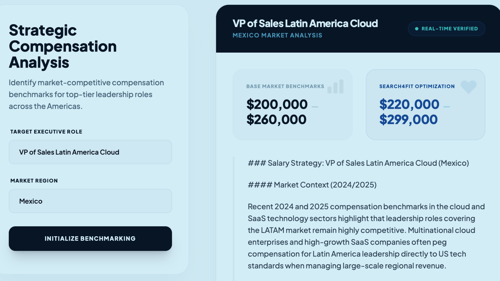Click the heart icon in Search4Fit Optimization card
This screenshot has width=500, height=281.
click(468, 87)
